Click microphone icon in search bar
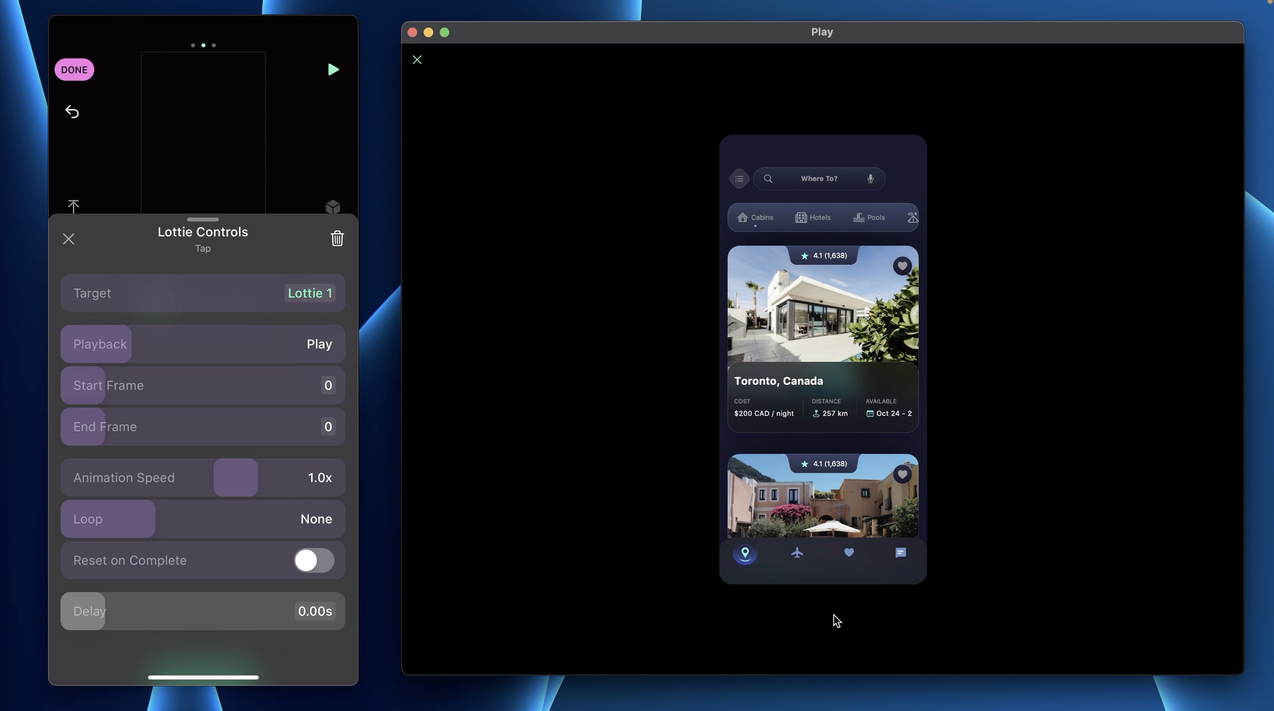Viewport: 1274px width, 711px height. click(870, 179)
